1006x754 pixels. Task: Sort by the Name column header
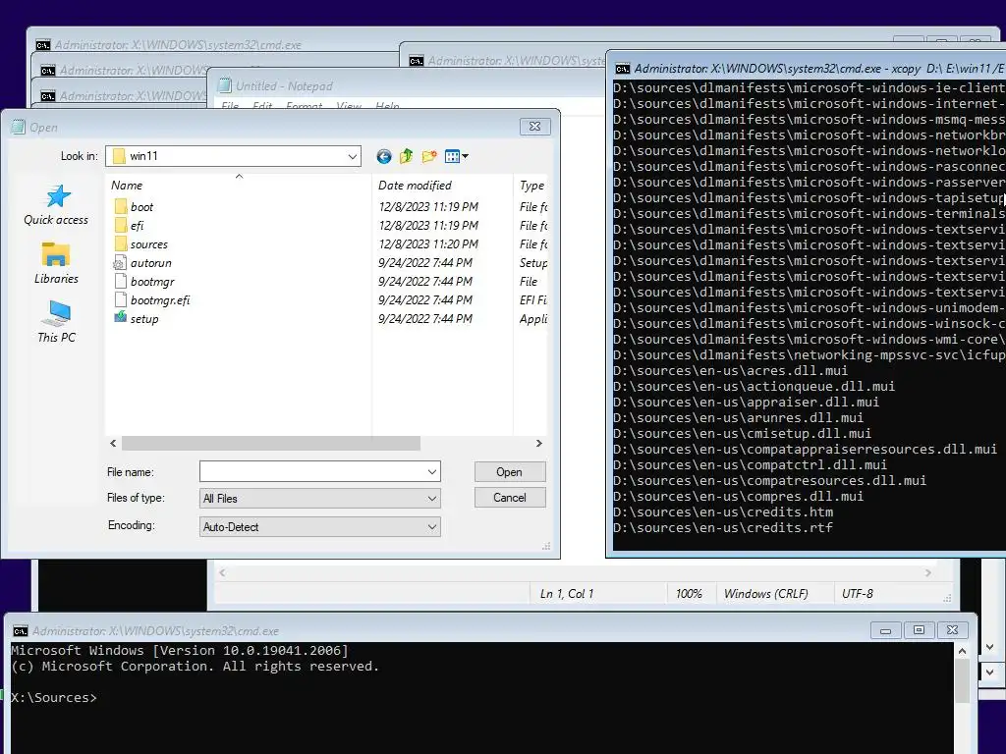click(x=239, y=186)
